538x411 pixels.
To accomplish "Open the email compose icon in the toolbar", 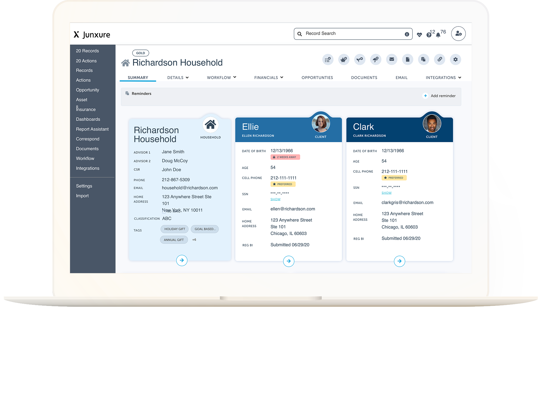I will tap(392, 59).
